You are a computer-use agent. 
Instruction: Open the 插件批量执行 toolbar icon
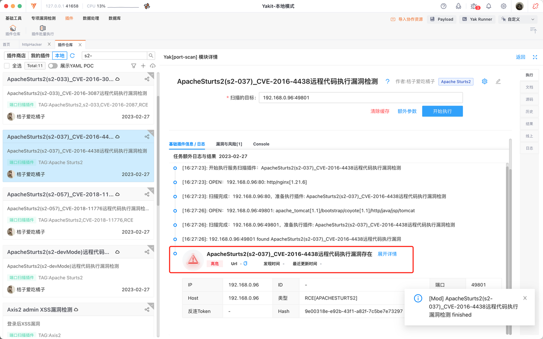point(43,31)
